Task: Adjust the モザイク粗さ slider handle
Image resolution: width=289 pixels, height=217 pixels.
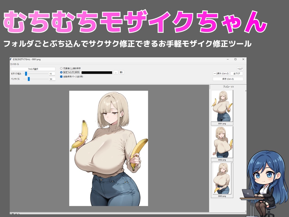Action: [25, 74]
